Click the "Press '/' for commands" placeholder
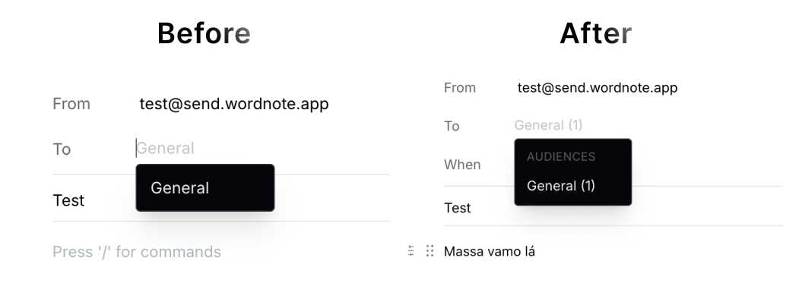Screen dimensions: 802x286 click(x=137, y=252)
